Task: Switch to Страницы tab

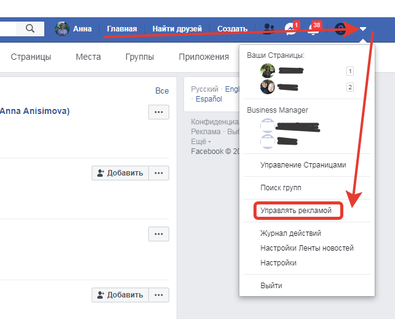Action: (31, 57)
